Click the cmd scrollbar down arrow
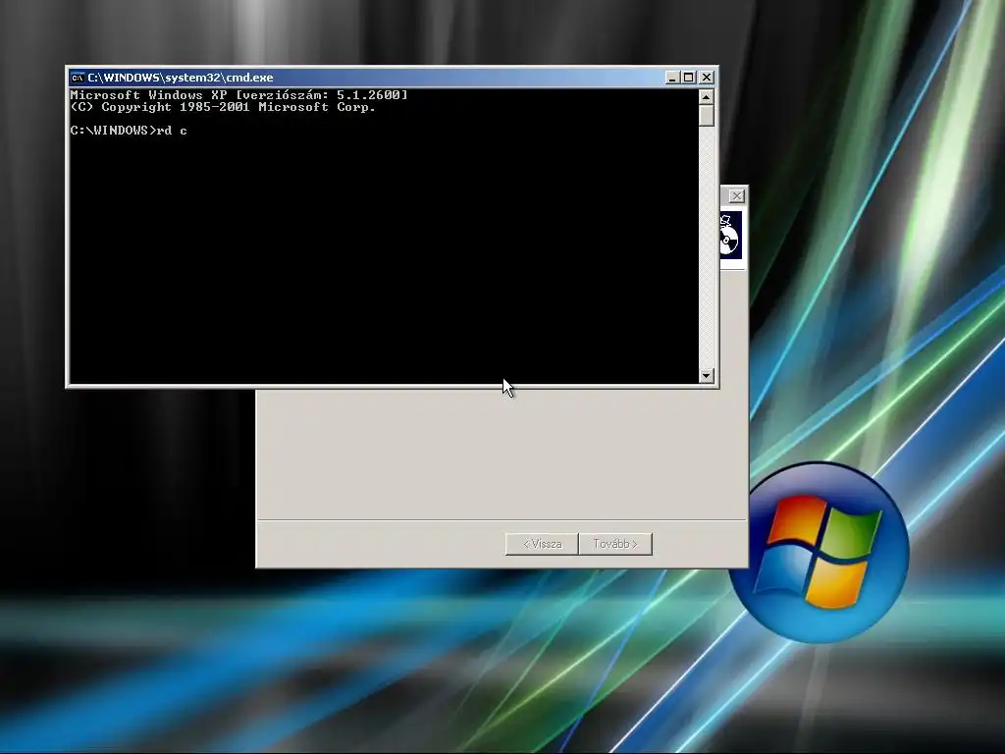 [x=707, y=376]
